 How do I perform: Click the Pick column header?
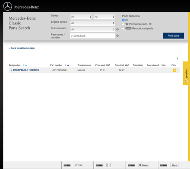point(174,65)
